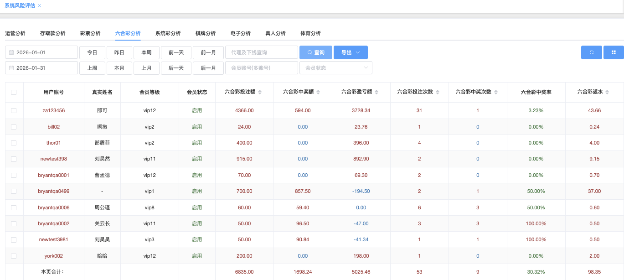The height and width of the screenshot is (280, 624).
Task: Sort by 六合彩投注额 column
Action: click(x=260, y=92)
